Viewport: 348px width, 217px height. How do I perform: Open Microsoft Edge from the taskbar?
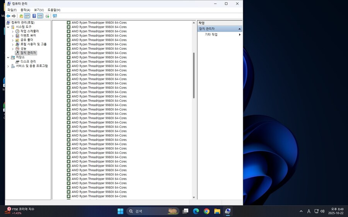[196, 211]
